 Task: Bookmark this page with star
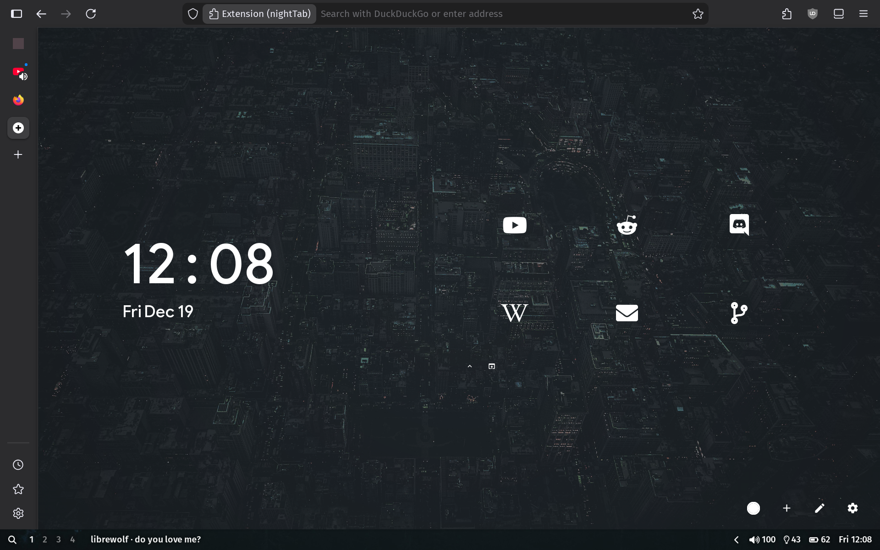click(x=698, y=14)
